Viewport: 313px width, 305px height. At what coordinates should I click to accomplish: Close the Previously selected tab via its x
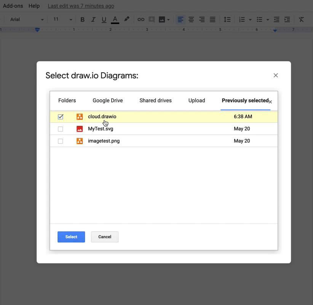point(270,102)
